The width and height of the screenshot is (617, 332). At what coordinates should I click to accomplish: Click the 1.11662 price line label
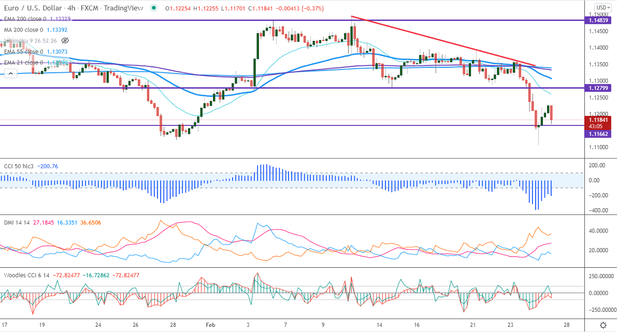(598, 134)
